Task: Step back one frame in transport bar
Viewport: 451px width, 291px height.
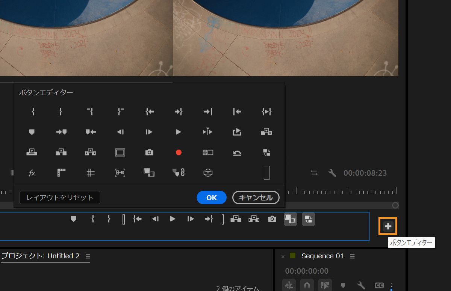Action: point(155,219)
